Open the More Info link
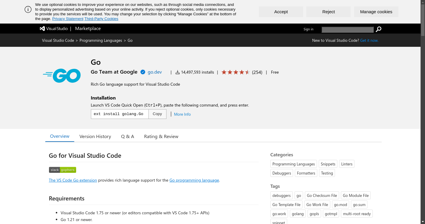The image size is (425, 224). [x=182, y=114]
